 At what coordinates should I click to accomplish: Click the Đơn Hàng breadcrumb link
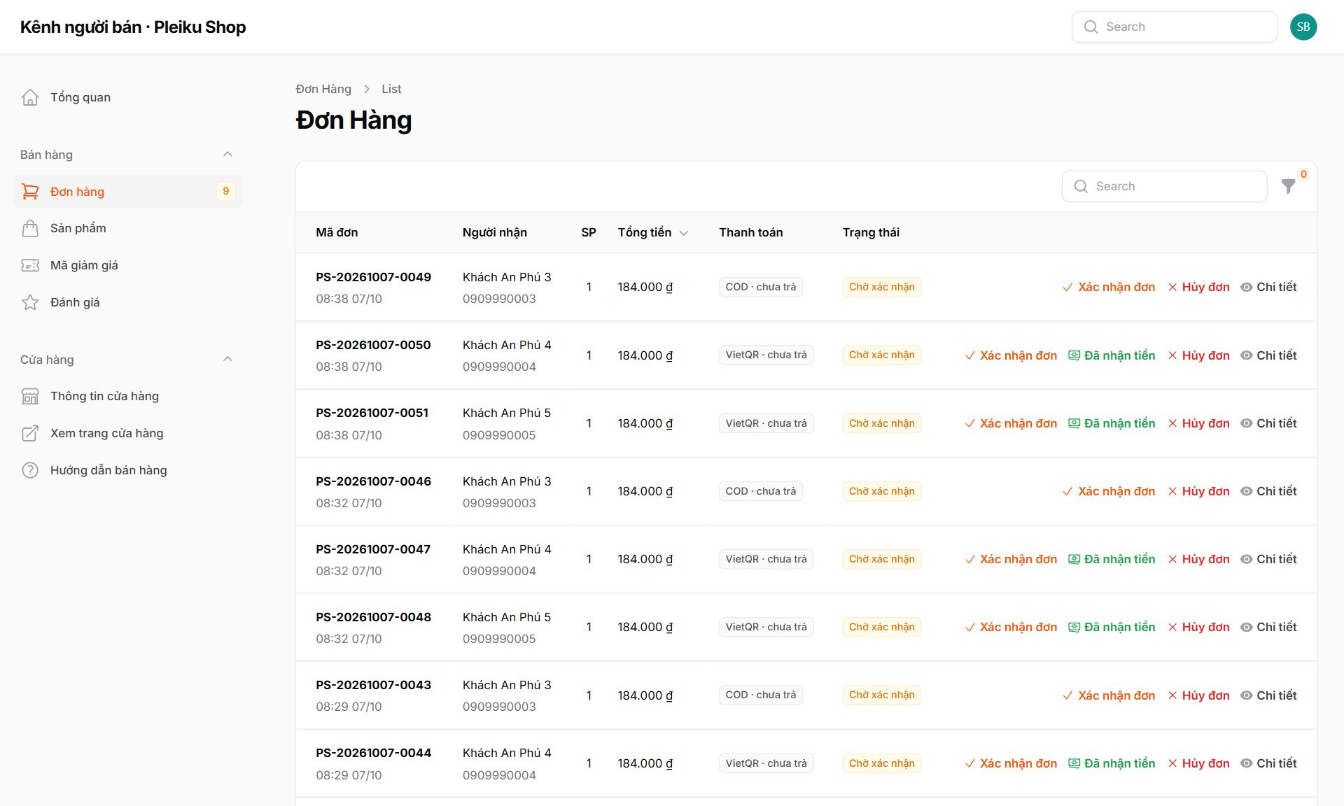tap(323, 89)
